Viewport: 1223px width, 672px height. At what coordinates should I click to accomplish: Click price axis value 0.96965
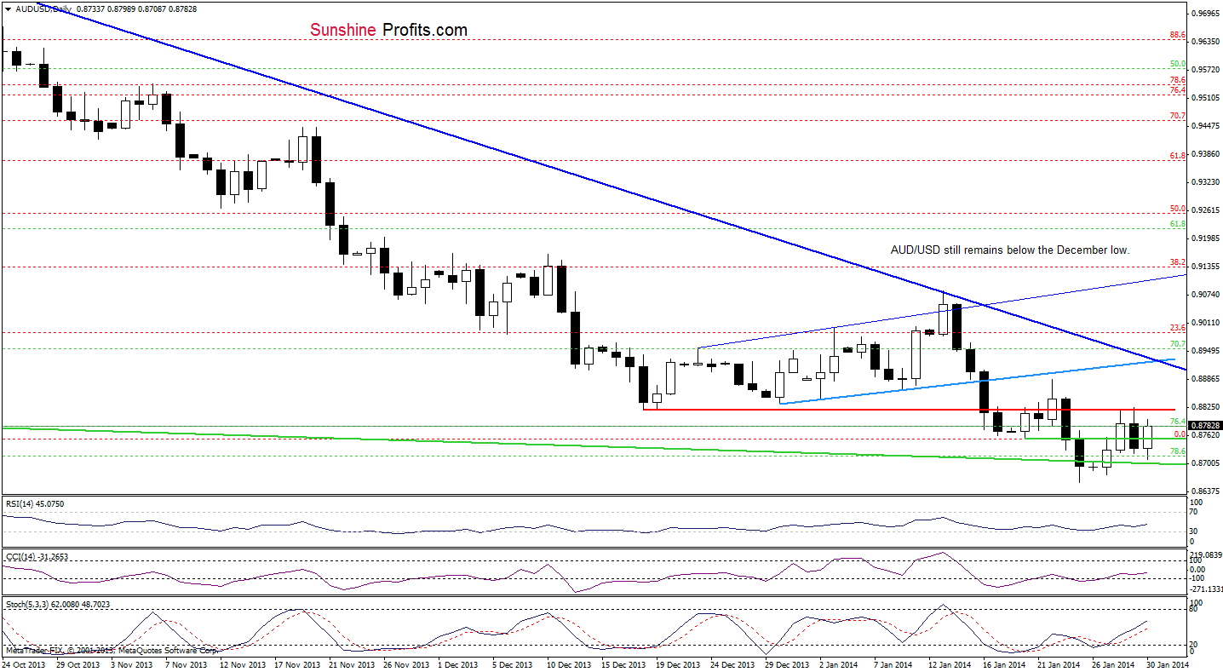(1206, 14)
